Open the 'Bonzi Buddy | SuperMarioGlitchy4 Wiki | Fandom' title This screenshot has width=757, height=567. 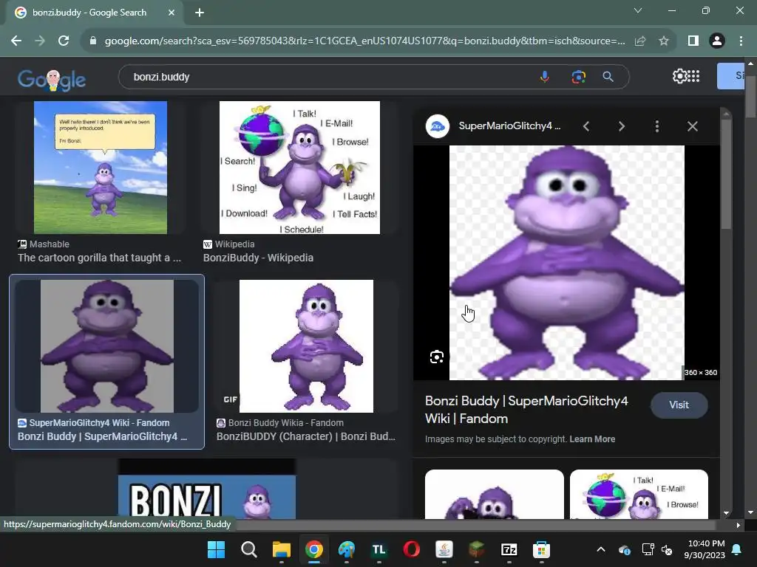click(526, 410)
